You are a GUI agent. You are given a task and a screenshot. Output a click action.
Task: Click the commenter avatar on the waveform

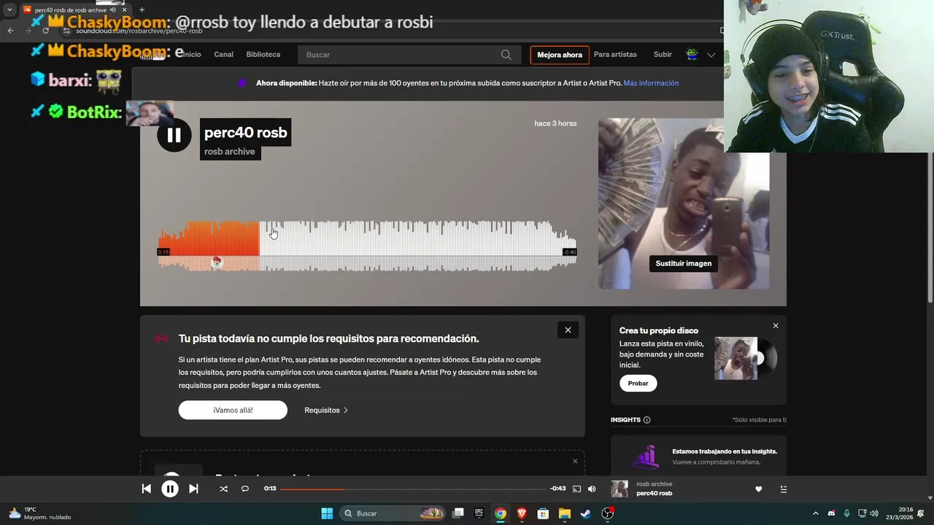[x=217, y=262]
